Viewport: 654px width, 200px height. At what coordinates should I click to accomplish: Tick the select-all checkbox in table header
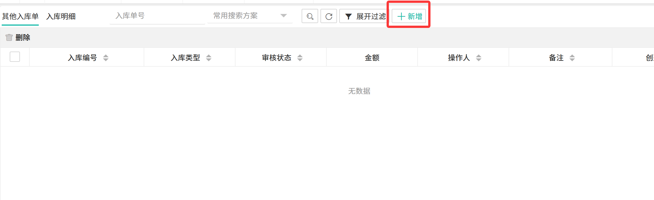coord(15,57)
